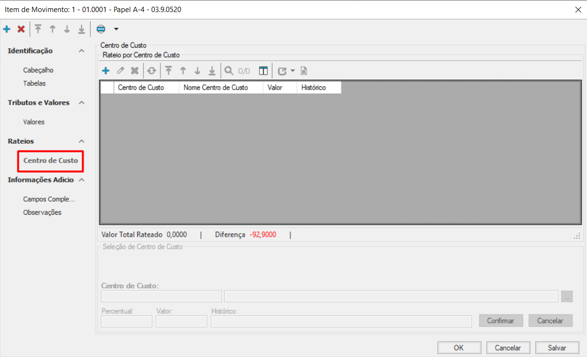Collapse the Rateios section

(x=82, y=141)
